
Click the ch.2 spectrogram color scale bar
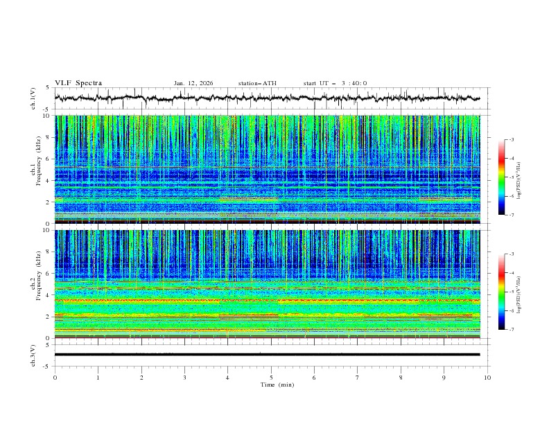[501, 292]
